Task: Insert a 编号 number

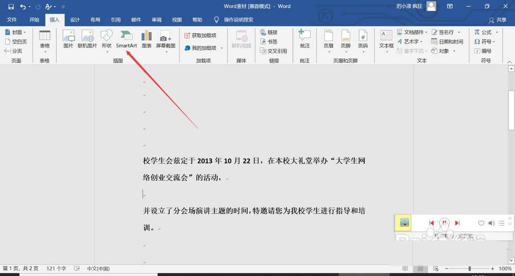Action: [483, 51]
